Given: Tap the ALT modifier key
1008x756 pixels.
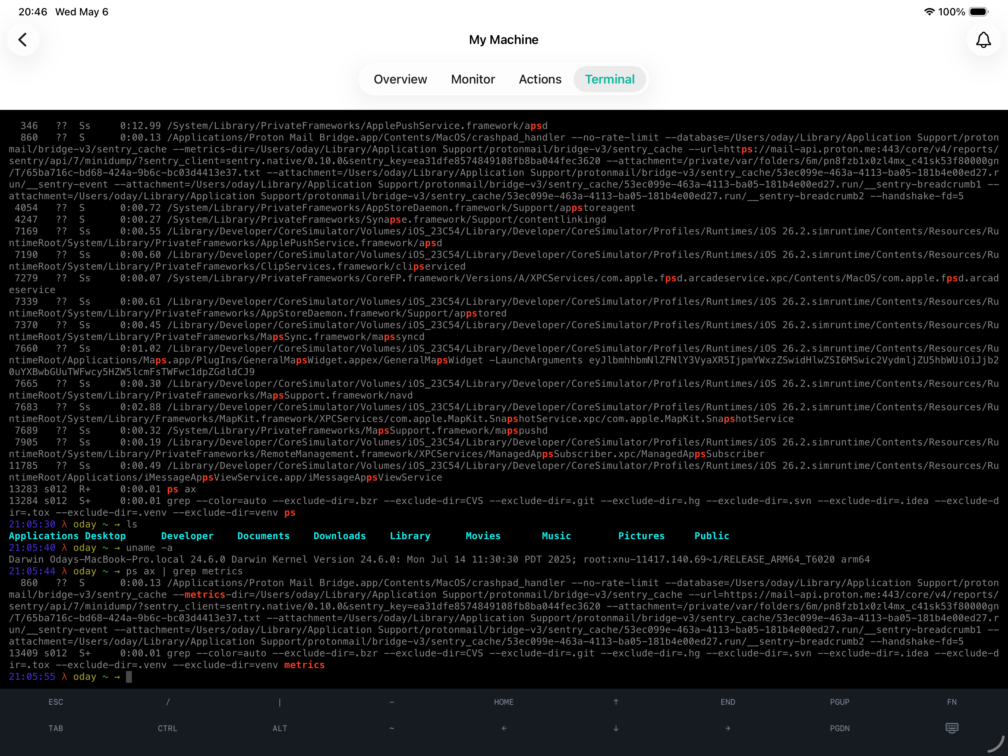Looking at the screenshot, I should pyautogui.click(x=280, y=729).
